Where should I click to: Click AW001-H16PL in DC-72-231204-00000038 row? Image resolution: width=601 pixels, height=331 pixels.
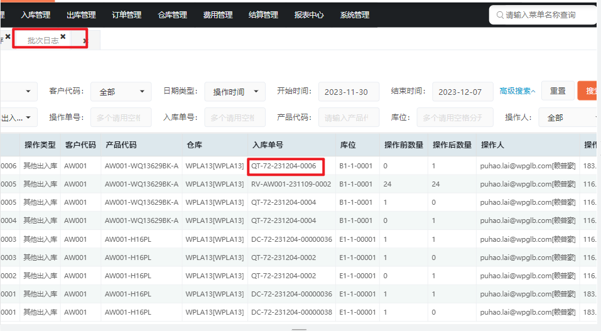[128, 312]
